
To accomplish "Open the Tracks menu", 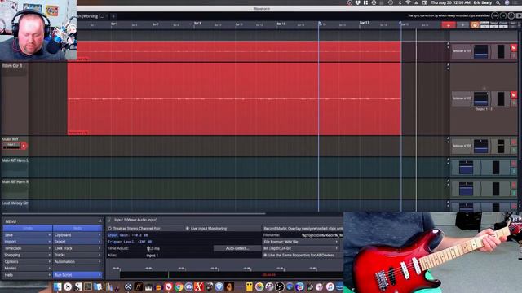I will pyautogui.click(x=77, y=255).
